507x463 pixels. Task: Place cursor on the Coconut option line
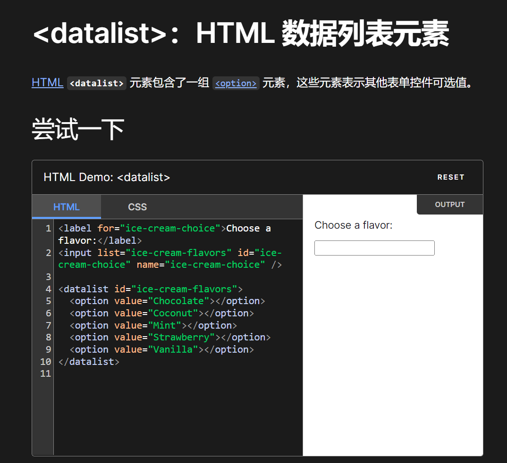pyautogui.click(x=161, y=314)
